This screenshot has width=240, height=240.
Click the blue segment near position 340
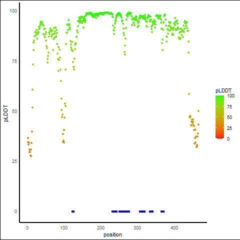click(151, 211)
